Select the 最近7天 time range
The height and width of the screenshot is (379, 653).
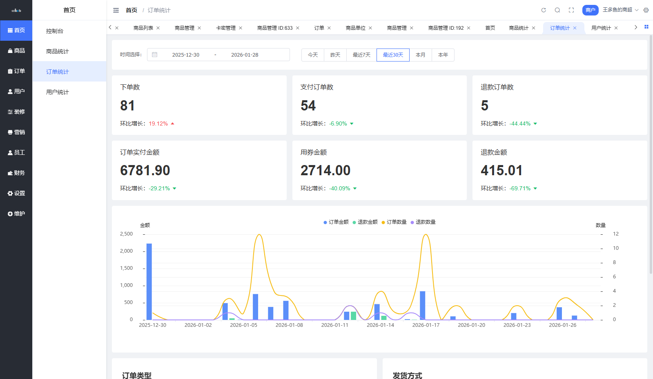(361, 55)
